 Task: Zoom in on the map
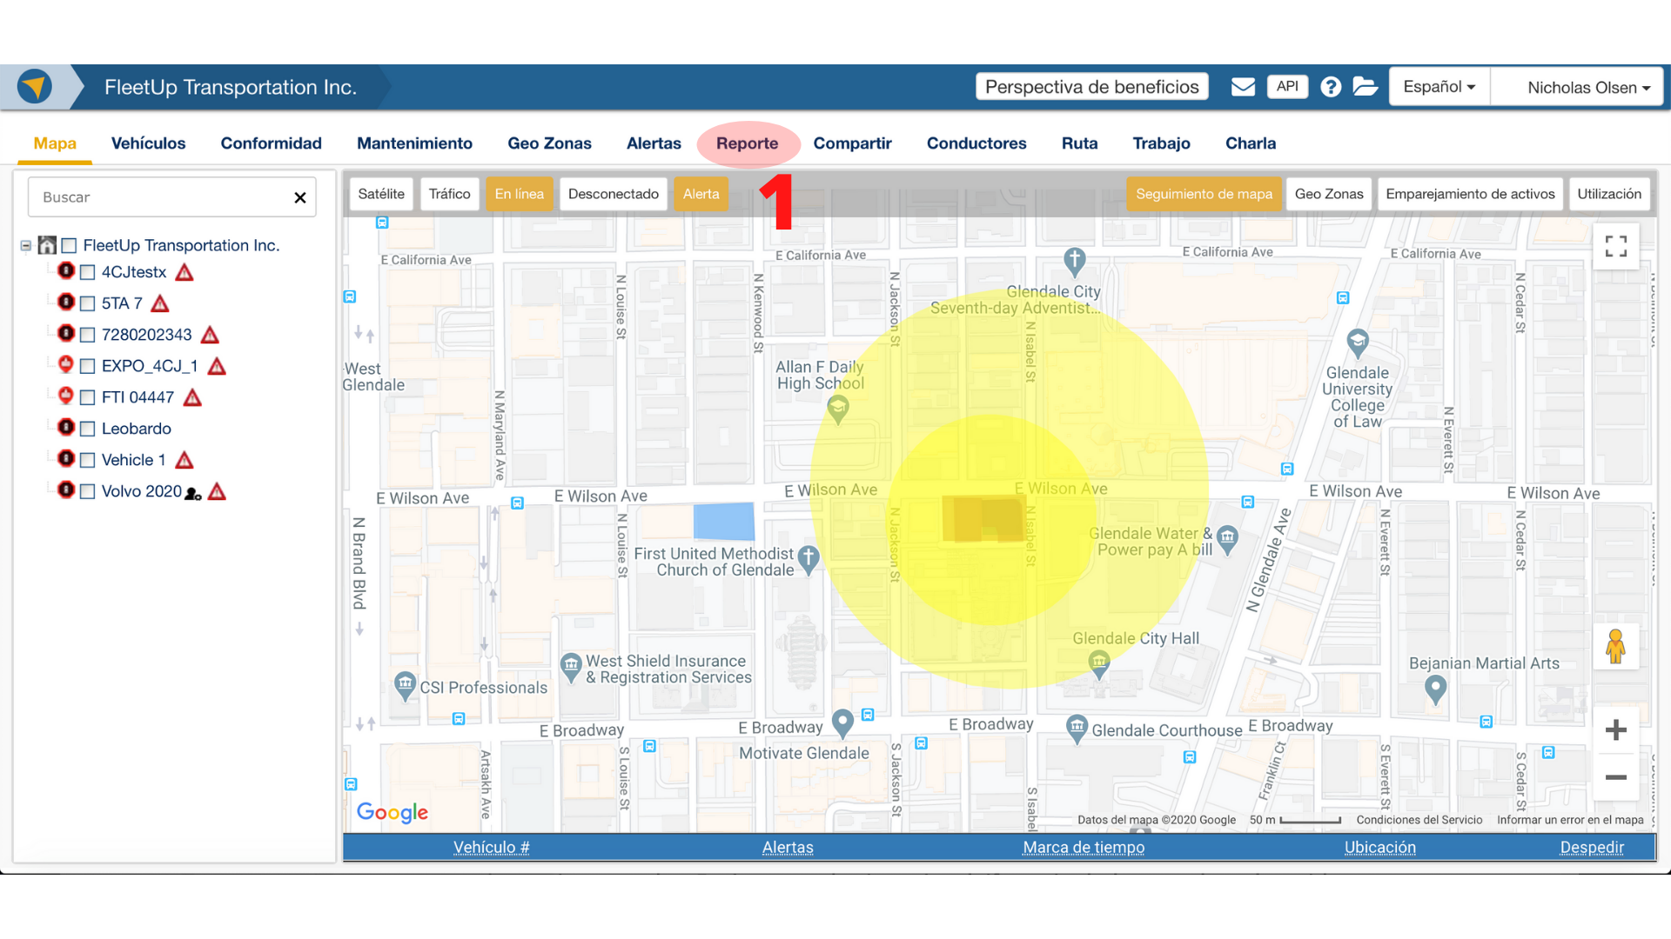1616,729
